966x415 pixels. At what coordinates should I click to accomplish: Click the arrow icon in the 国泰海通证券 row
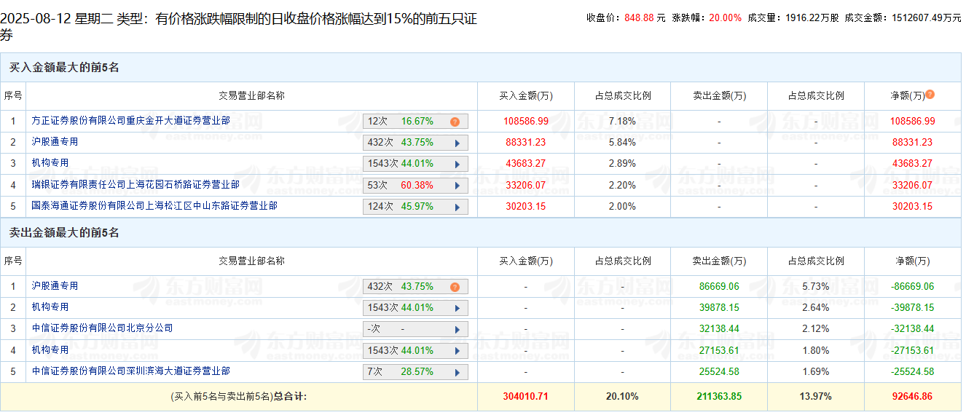[458, 207]
